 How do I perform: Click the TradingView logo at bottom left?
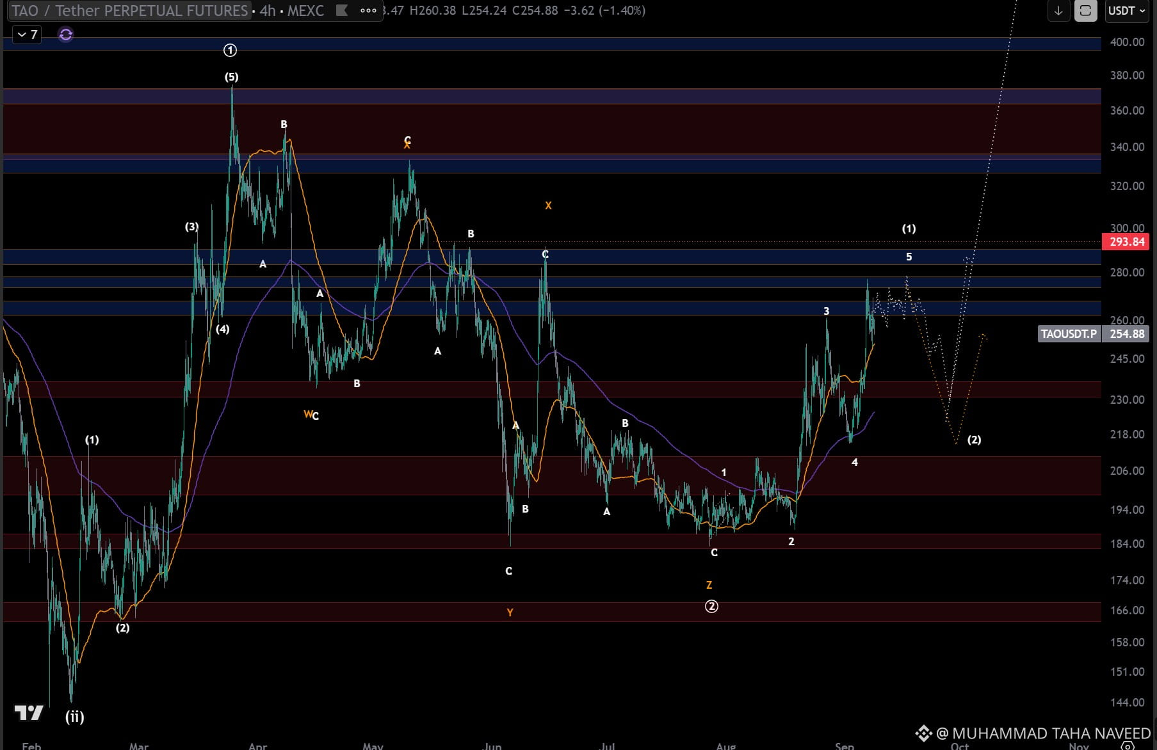point(29,713)
